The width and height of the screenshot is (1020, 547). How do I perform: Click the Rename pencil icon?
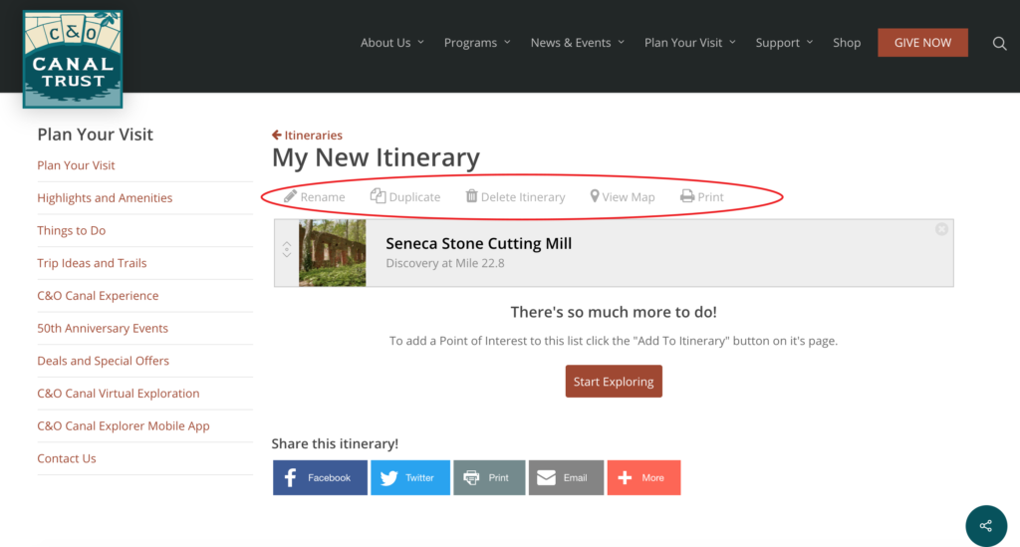[x=290, y=195]
